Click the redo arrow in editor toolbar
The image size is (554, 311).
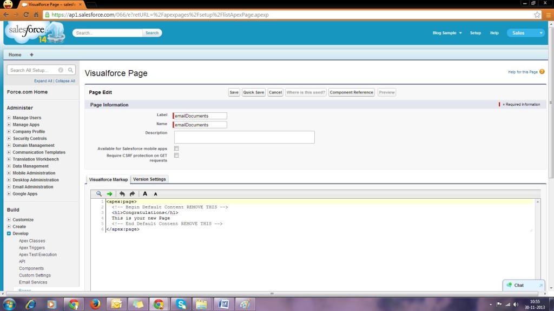point(132,194)
